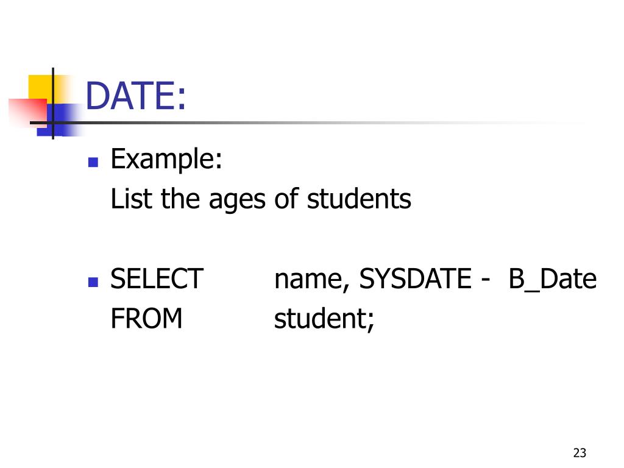Click the slide number 23
Viewport: 624px width, 468px height.
click(x=580, y=453)
